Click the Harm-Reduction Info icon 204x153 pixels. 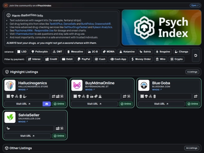(8, 15)
